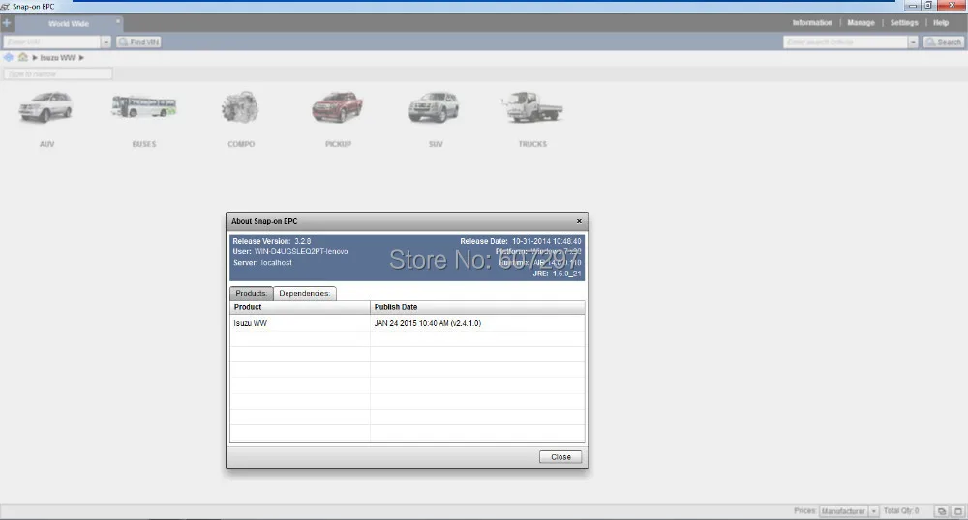Expand the arrow after Isuzu WW breadcrumb

(81, 57)
